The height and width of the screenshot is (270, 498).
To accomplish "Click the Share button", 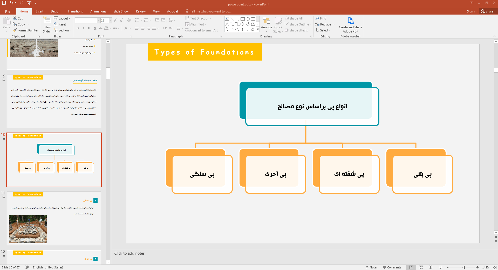I will pyautogui.click(x=487, y=11).
